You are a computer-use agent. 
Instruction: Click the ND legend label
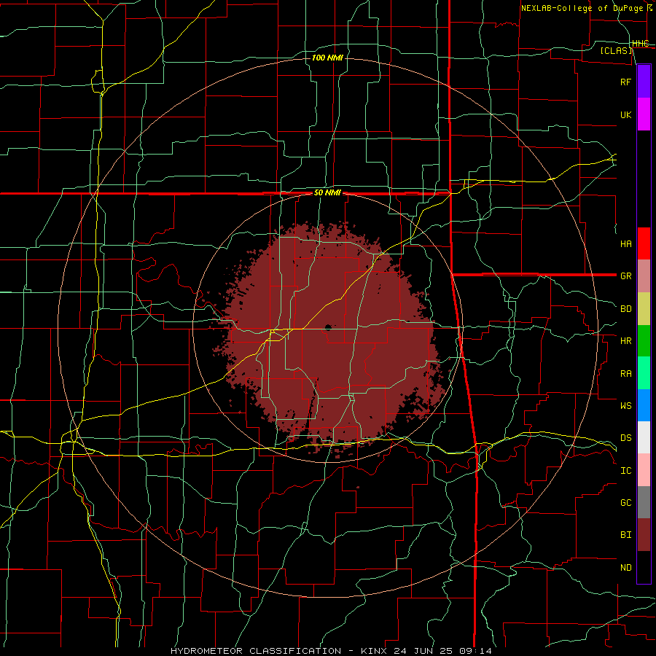pyautogui.click(x=625, y=567)
